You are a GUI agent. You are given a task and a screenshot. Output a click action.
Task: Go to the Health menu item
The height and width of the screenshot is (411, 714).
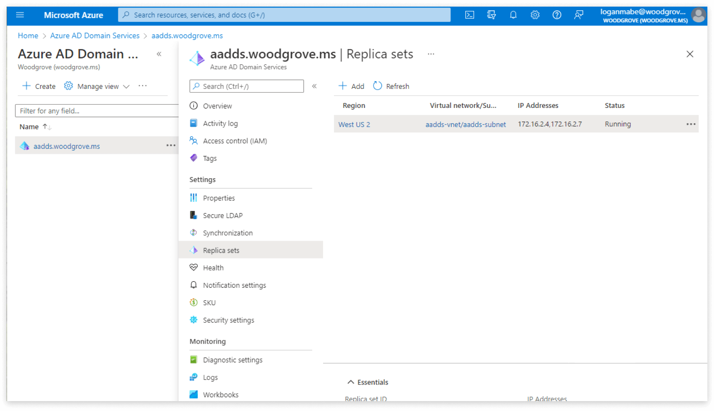click(213, 268)
